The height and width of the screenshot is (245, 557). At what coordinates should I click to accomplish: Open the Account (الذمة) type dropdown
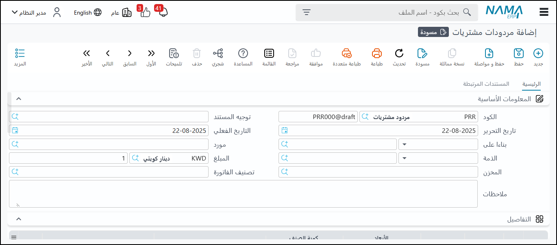(438, 158)
